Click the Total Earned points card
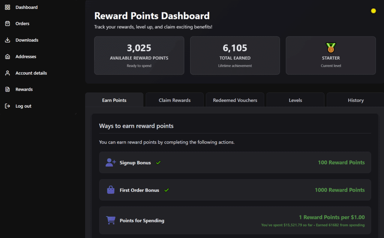Screen dimensions: 384x238 235,55
